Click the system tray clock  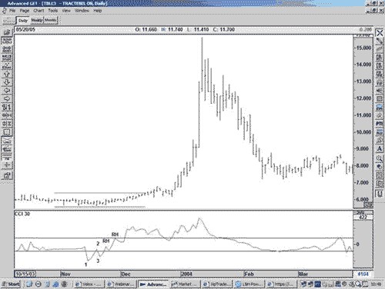point(377,284)
